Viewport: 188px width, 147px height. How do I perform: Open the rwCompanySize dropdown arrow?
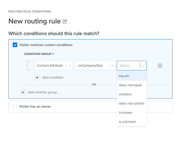(x=112, y=66)
